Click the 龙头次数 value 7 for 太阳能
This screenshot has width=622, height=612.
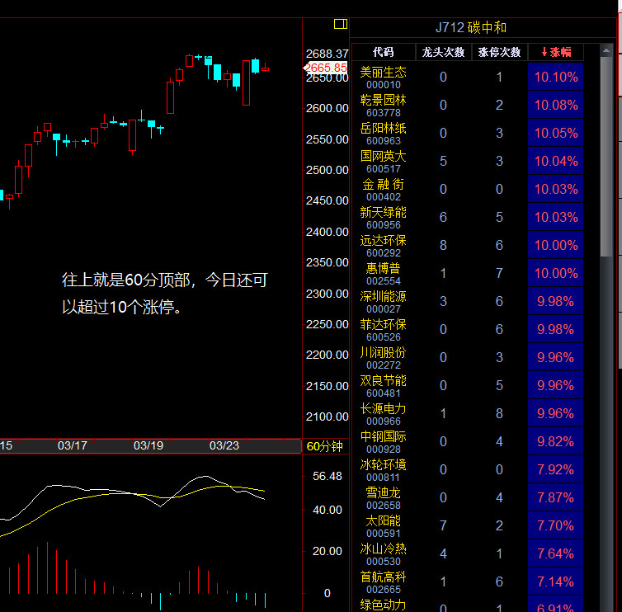point(443,525)
